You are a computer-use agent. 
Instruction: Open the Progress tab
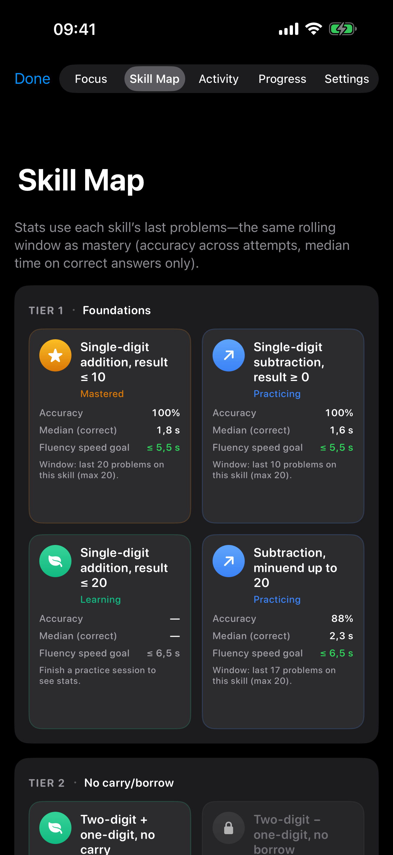282,79
